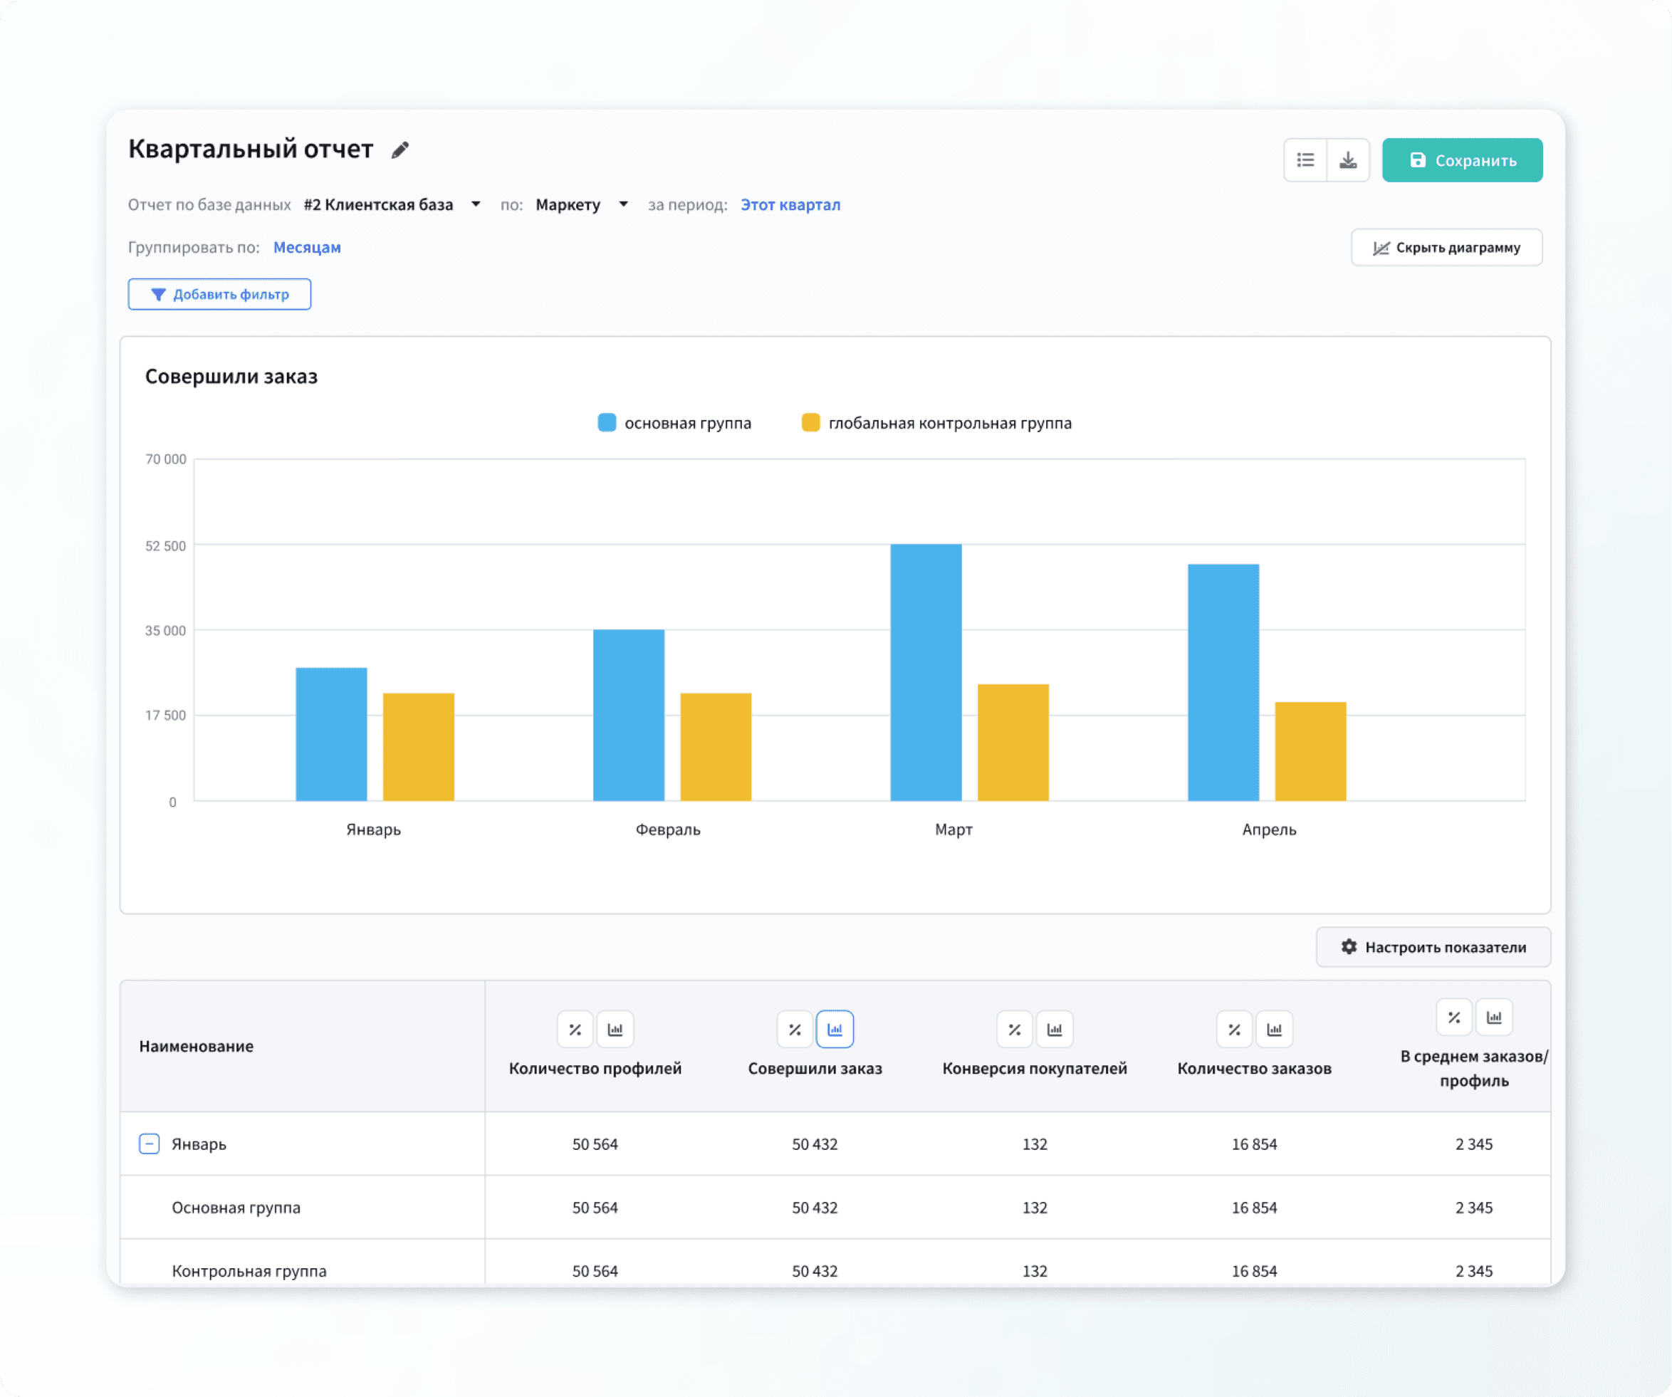Click the download report icon
The height and width of the screenshot is (1397, 1672).
(1347, 160)
